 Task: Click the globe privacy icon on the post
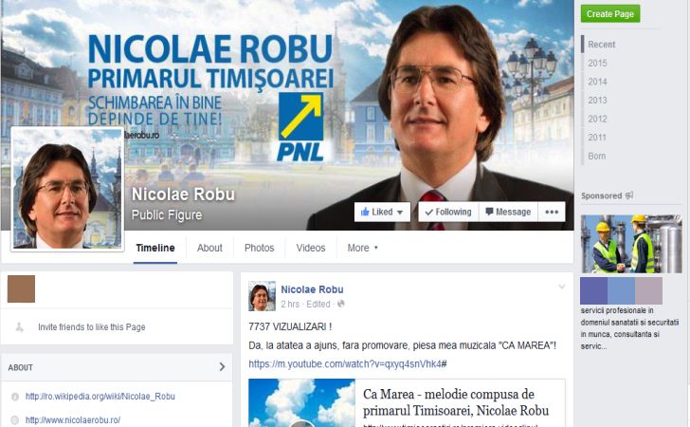point(340,304)
